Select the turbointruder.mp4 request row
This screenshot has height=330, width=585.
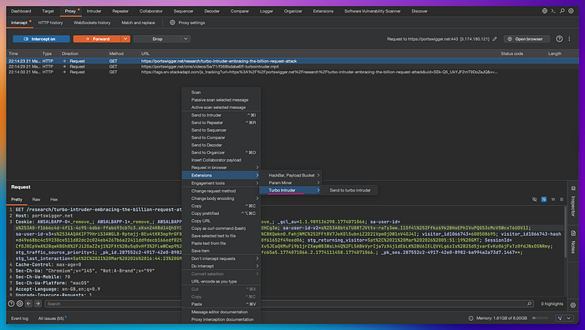(292, 67)
